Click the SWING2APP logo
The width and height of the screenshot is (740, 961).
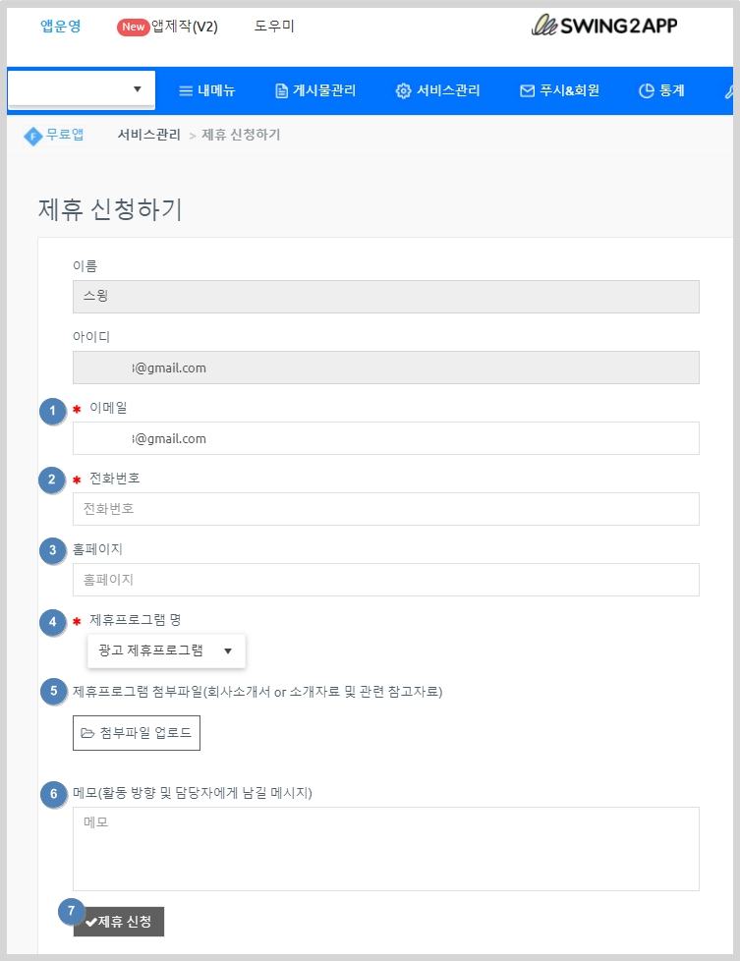pyautogui.click(x=603, y=26)
